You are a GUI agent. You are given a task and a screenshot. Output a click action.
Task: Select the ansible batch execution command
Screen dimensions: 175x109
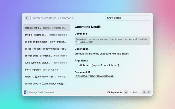pos(46,35)
